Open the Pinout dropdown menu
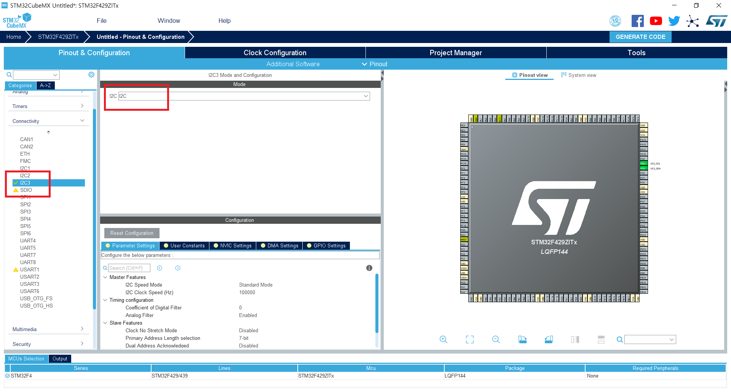The image size is (731, 392). pos(375,64)
